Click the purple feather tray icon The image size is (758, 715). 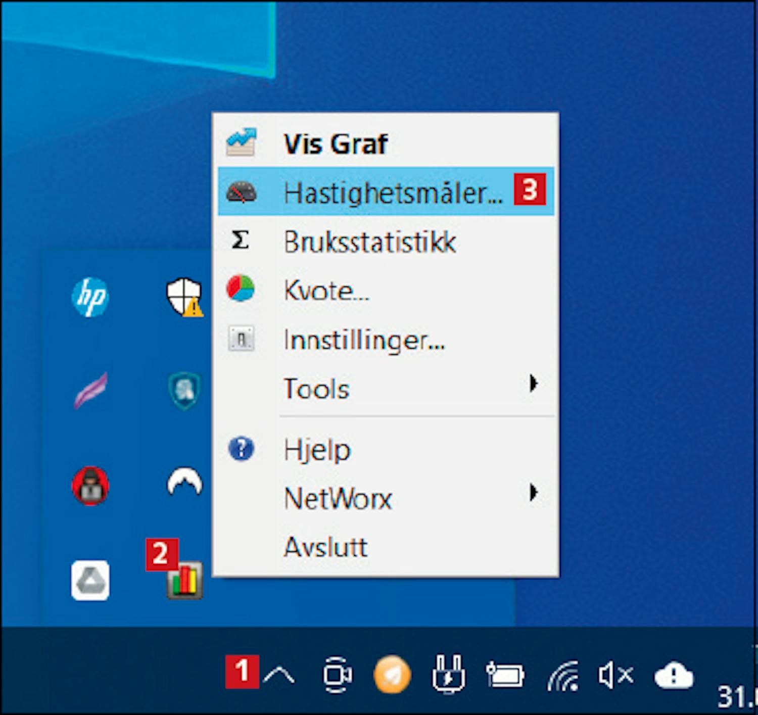click(x=90, y=390)
